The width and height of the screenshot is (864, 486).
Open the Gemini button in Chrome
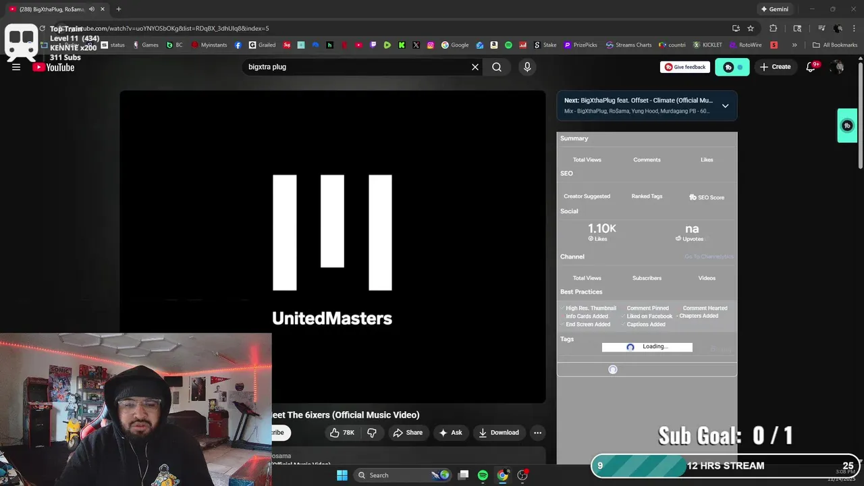pos(774,9)
